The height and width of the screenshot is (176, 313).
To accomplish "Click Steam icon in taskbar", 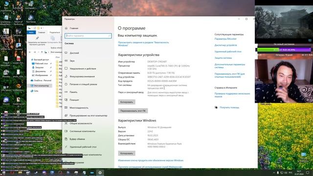I will click(36, 173).
